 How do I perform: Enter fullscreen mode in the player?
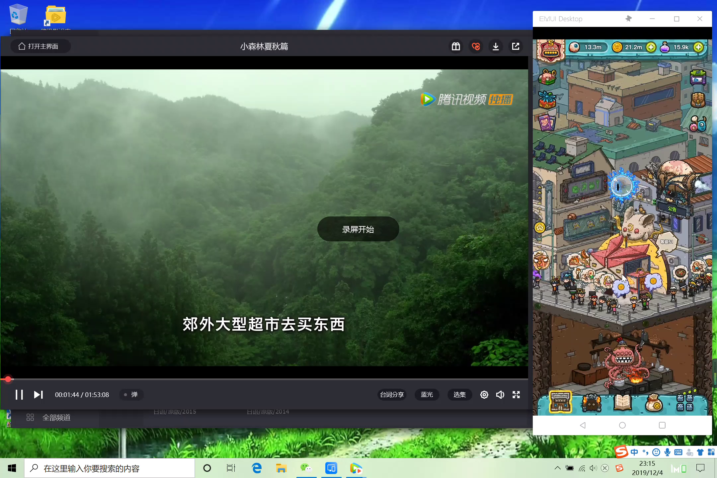[516, 395]
